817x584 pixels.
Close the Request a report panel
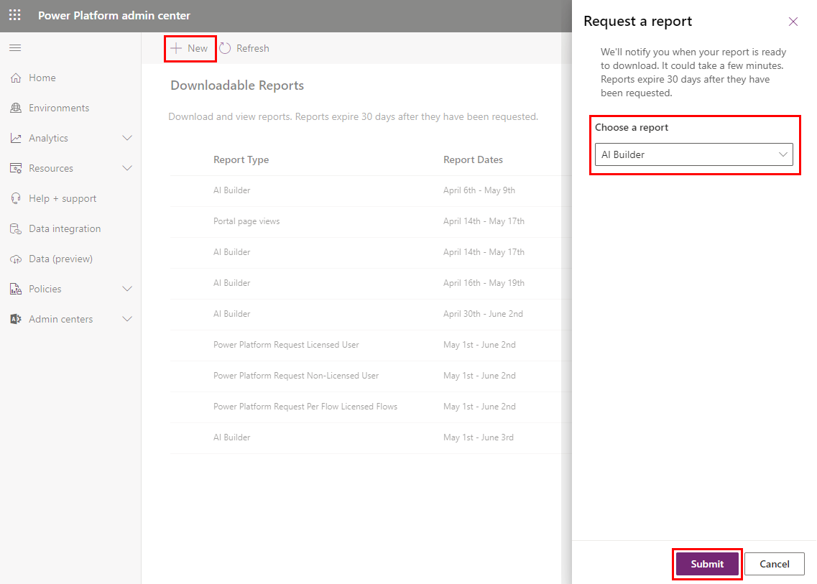tap(793, 22)
